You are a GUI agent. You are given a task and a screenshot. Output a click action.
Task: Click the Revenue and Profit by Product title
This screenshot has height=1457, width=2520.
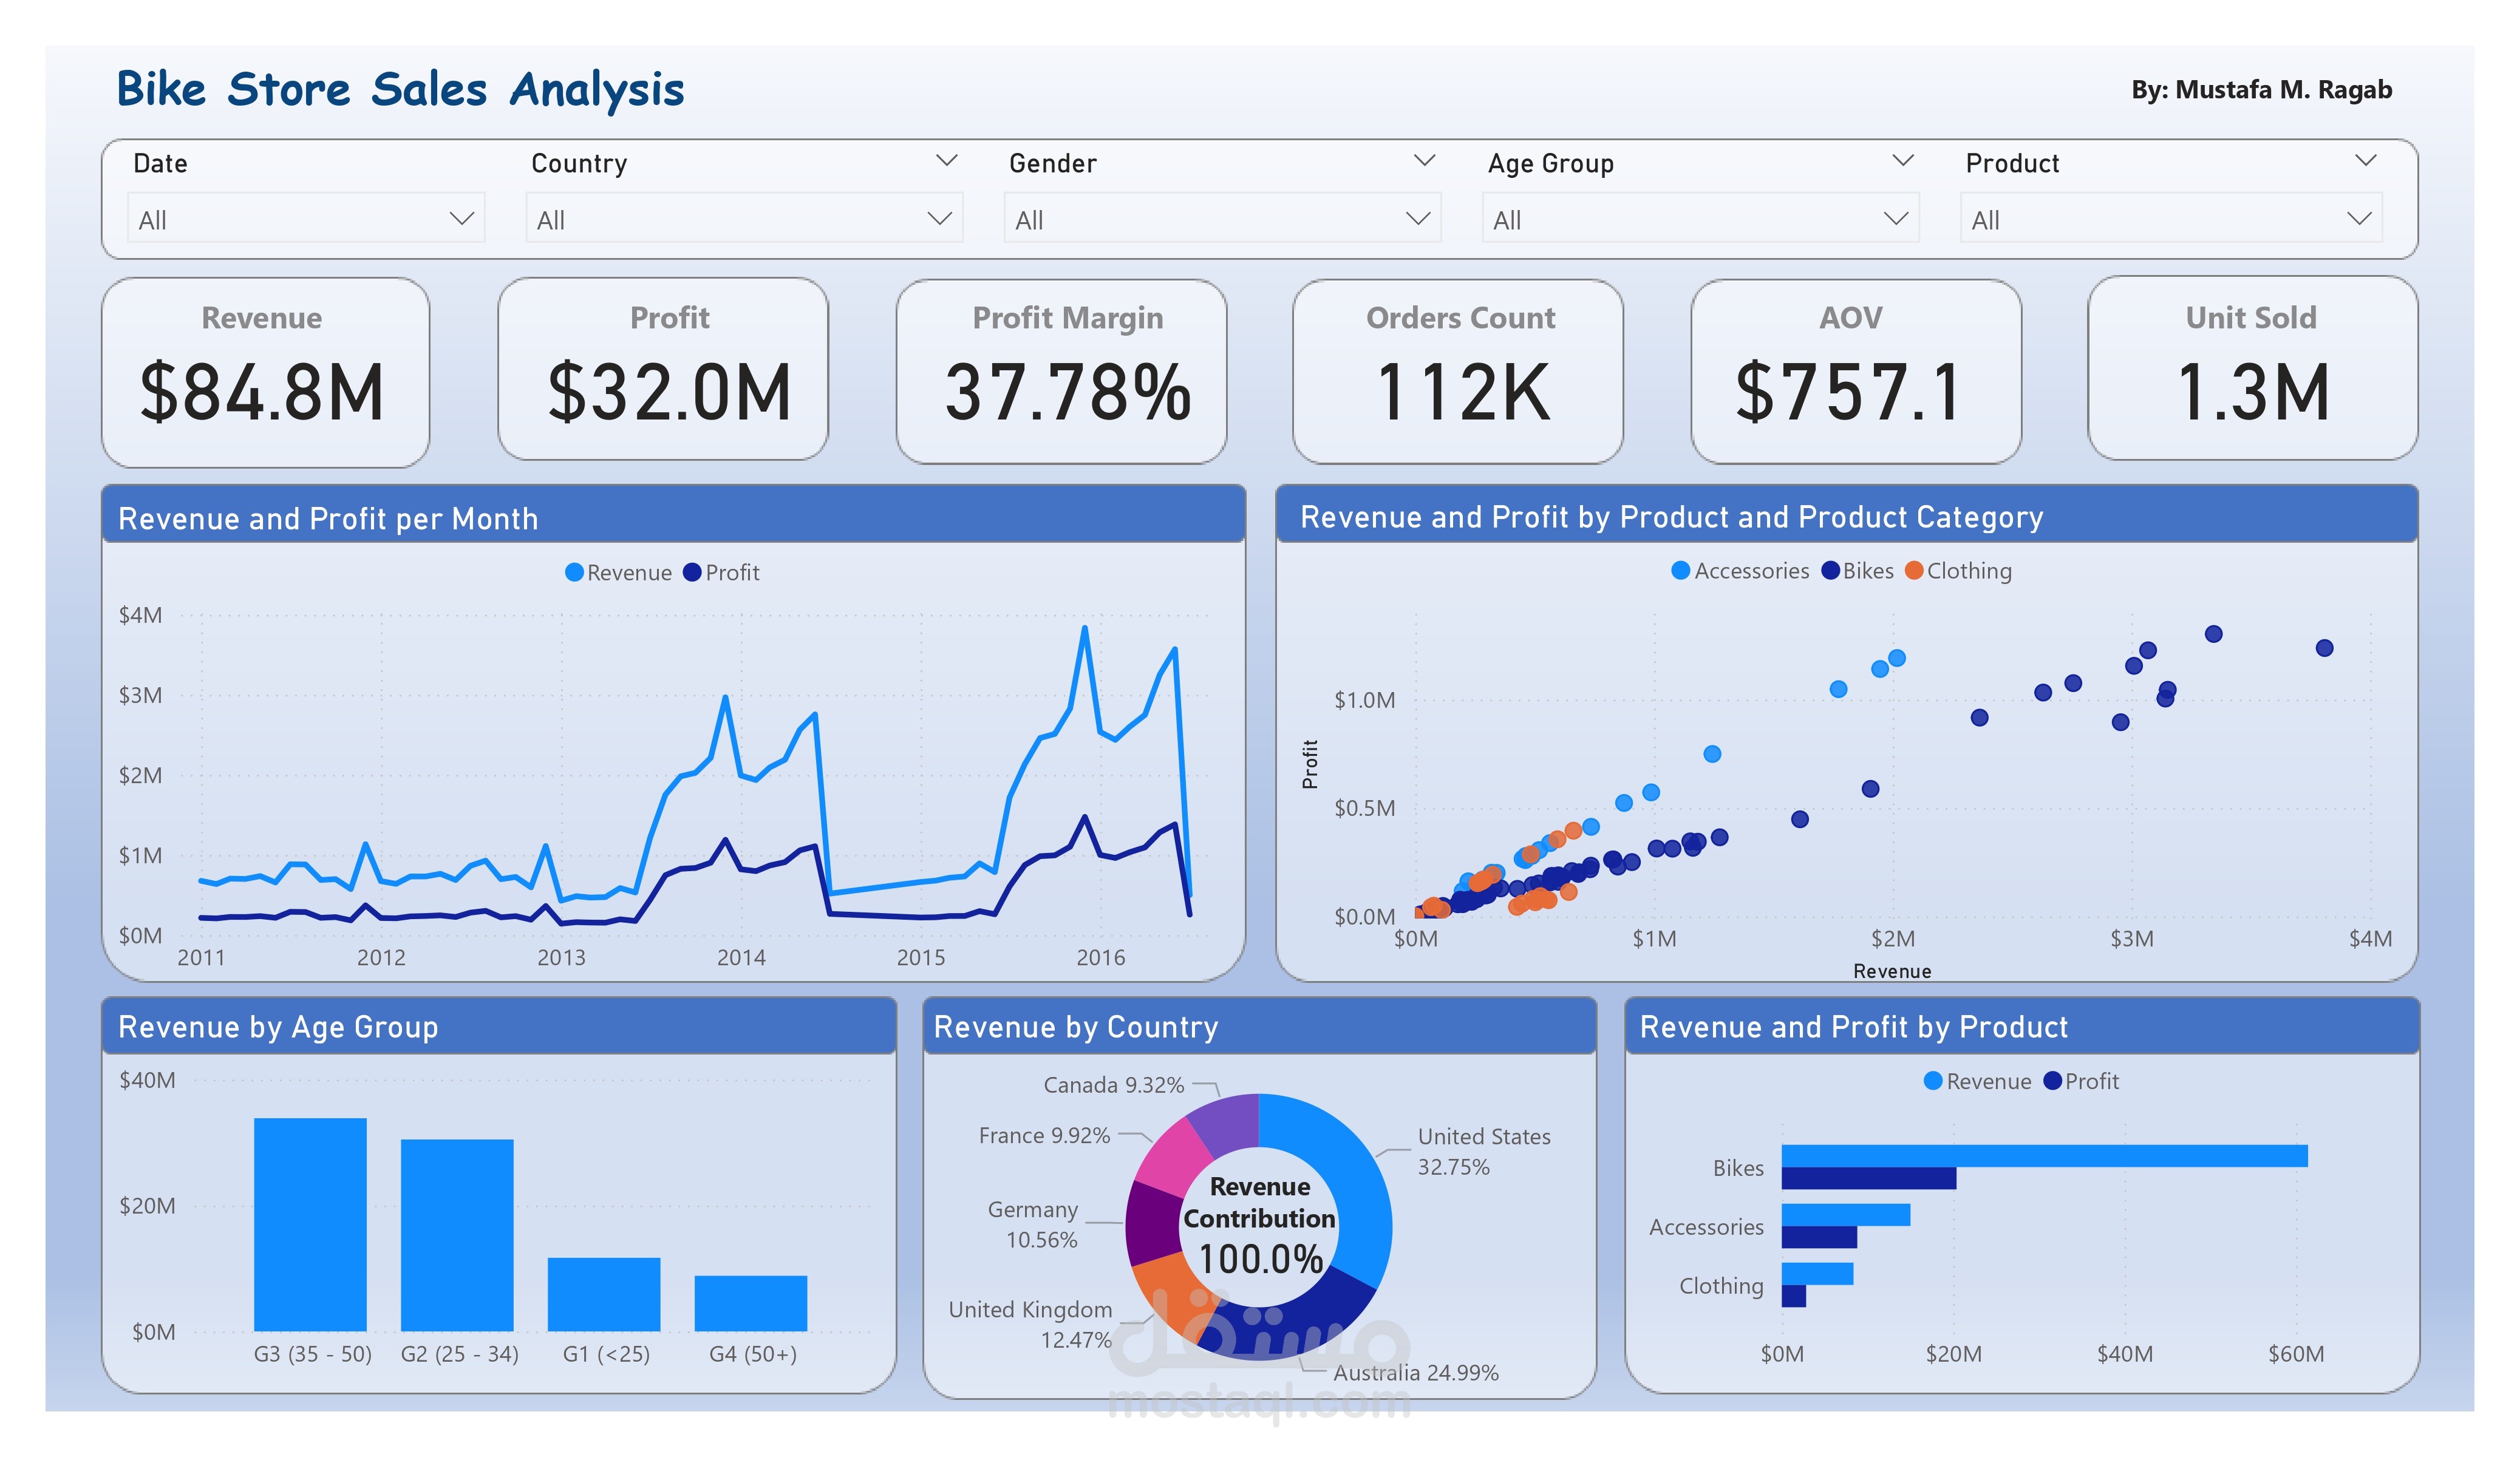point(1853,1027)
